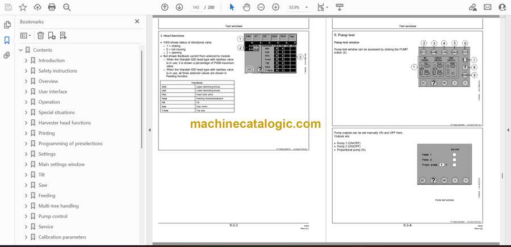Jump to the Service bookmark

45,227
